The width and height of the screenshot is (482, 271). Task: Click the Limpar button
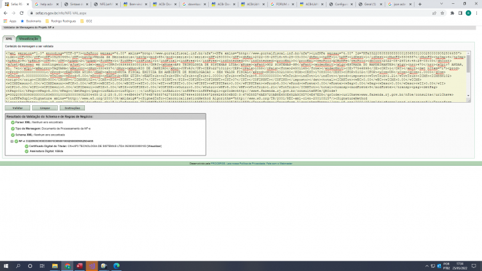pos(45,108)
